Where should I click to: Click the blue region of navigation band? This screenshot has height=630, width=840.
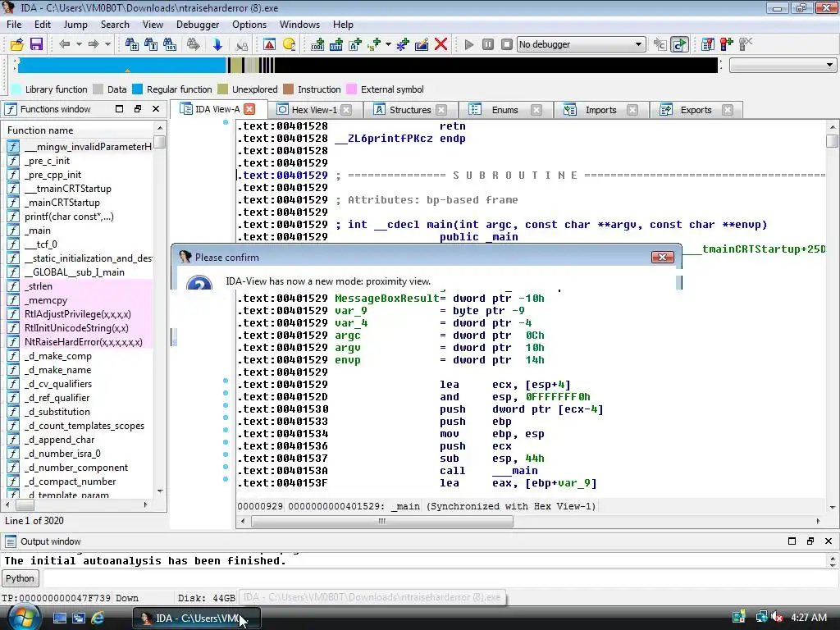pyautogui.click(x=122, y=66)
